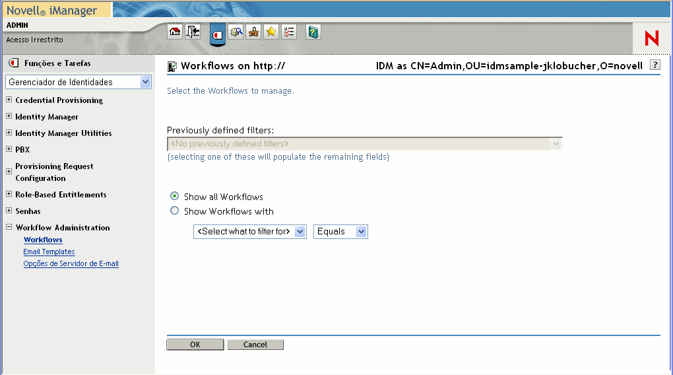Image resolution: width=673 pixels, height=375 pixels.
Task: Click the question mark help box
Action: pos(655,65)
